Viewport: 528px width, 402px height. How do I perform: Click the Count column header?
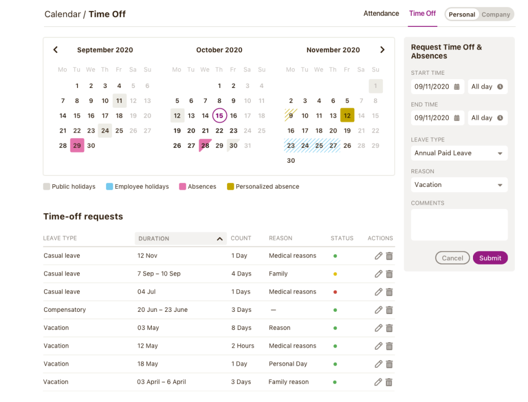241,238
